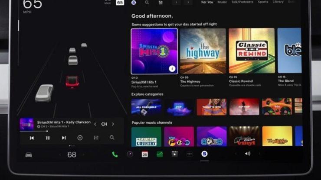This screenshot has width=321, height=180.
Task: Open the audio equalizer settings icon
Action: coord(96,138)
